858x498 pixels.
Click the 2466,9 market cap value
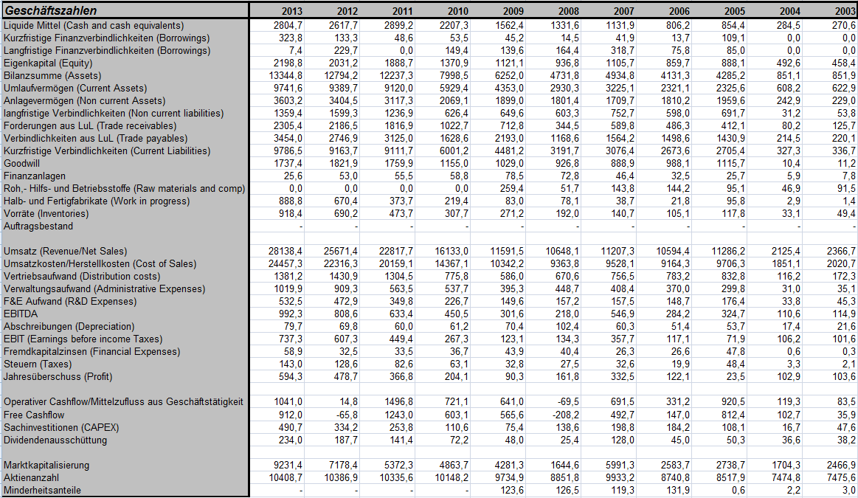(842, 466)
